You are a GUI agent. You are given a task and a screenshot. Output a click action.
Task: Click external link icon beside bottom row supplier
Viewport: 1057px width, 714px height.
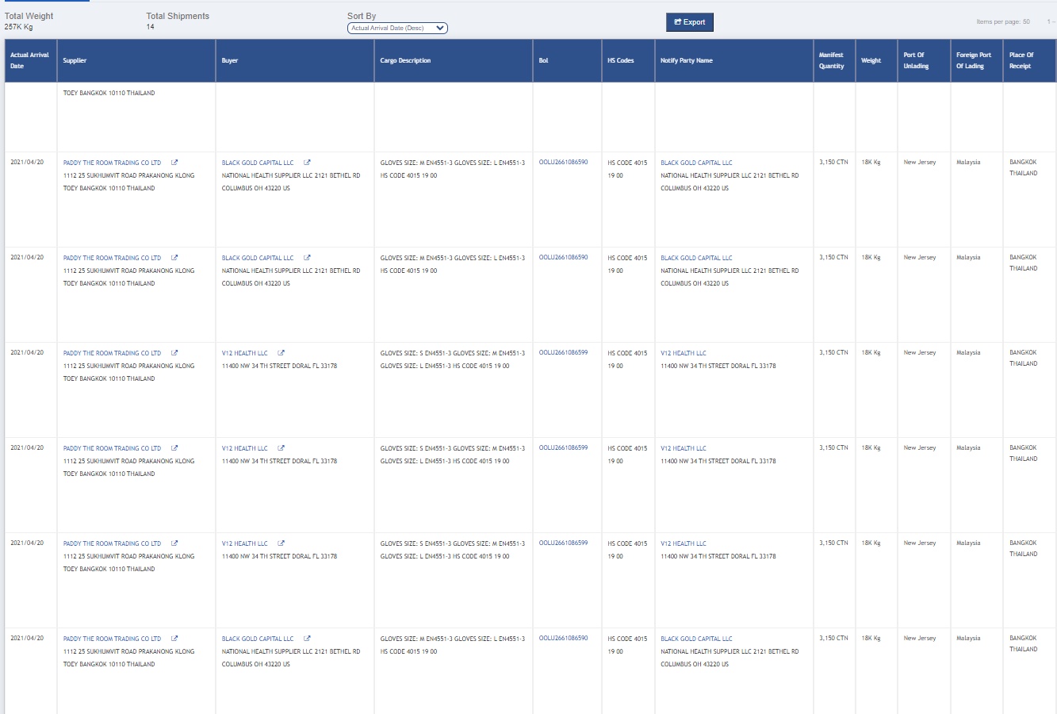[x=174, y=639]
